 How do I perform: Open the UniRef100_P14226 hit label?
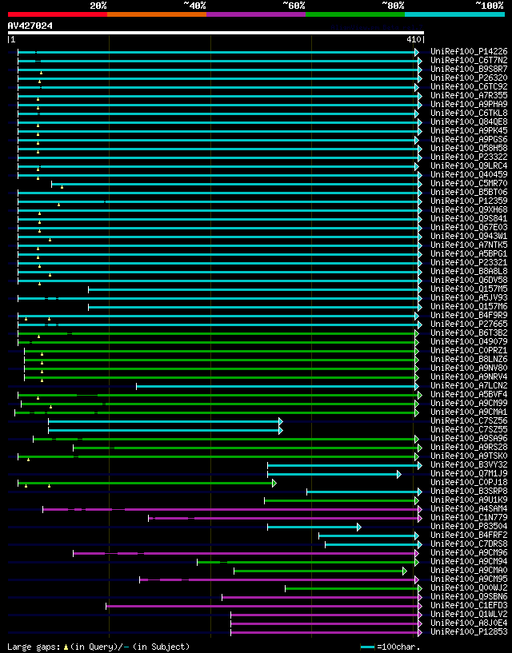tap(469, 52)
